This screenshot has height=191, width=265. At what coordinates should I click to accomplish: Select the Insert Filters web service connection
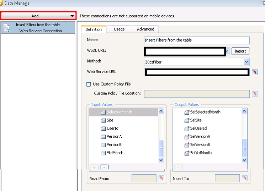coord(38,28)
